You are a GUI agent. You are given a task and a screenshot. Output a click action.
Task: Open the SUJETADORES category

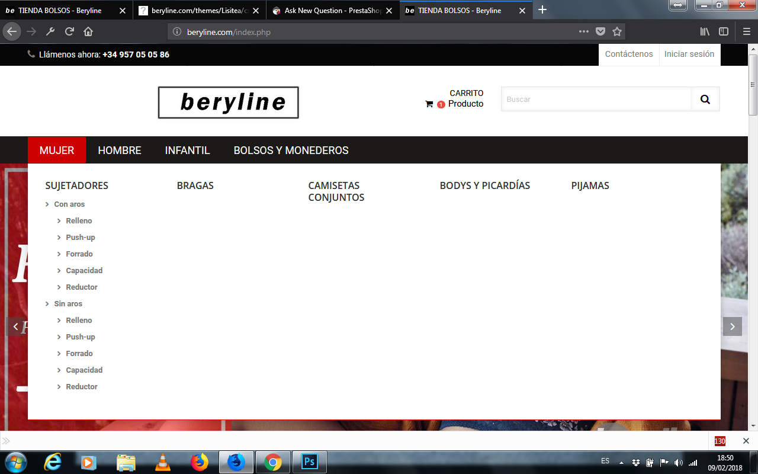[77, 185]
